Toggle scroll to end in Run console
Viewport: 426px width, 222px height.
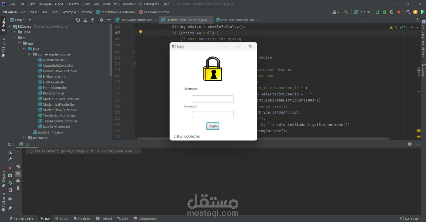point(18,173)
